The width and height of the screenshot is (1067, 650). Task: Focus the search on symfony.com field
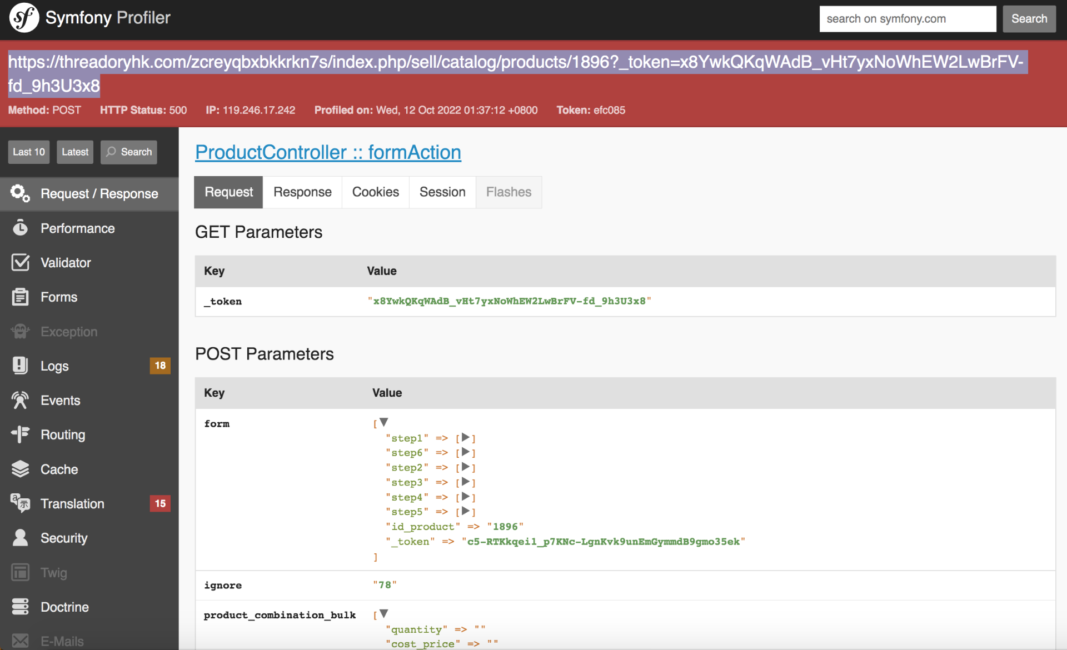click(908, 19)
